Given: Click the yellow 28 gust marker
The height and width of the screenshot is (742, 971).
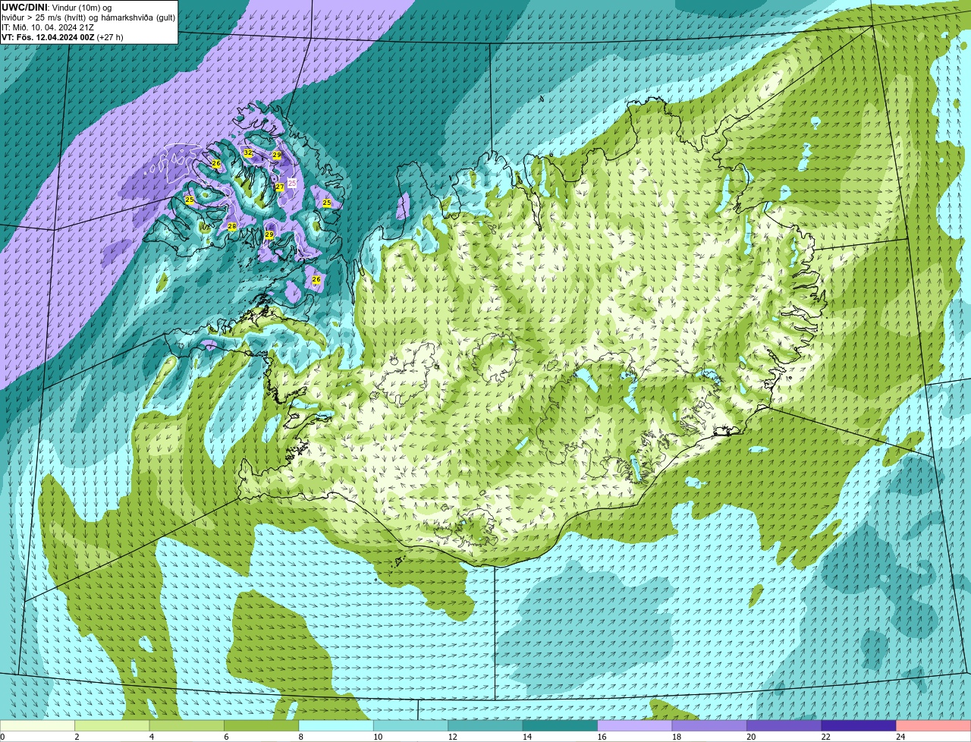Looking at the screenshot, I should [232, 226].
